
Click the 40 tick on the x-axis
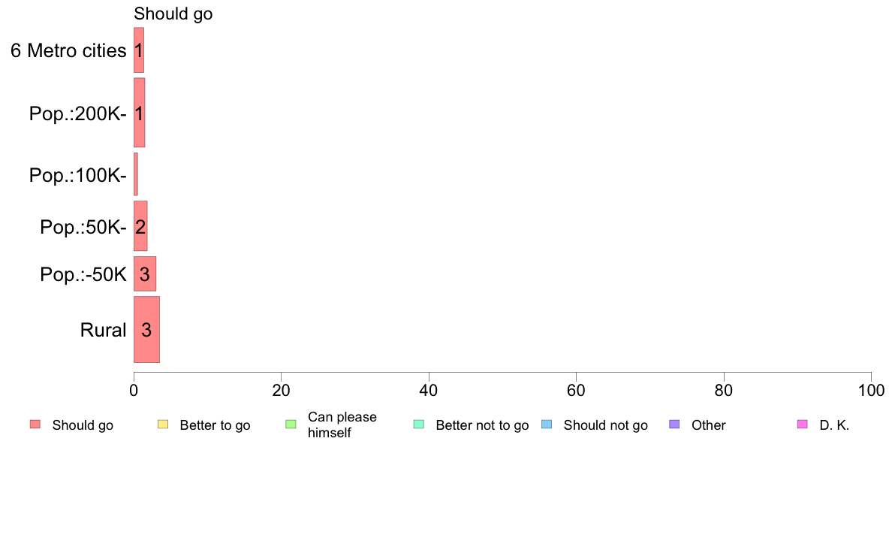[x=429, y=390]
